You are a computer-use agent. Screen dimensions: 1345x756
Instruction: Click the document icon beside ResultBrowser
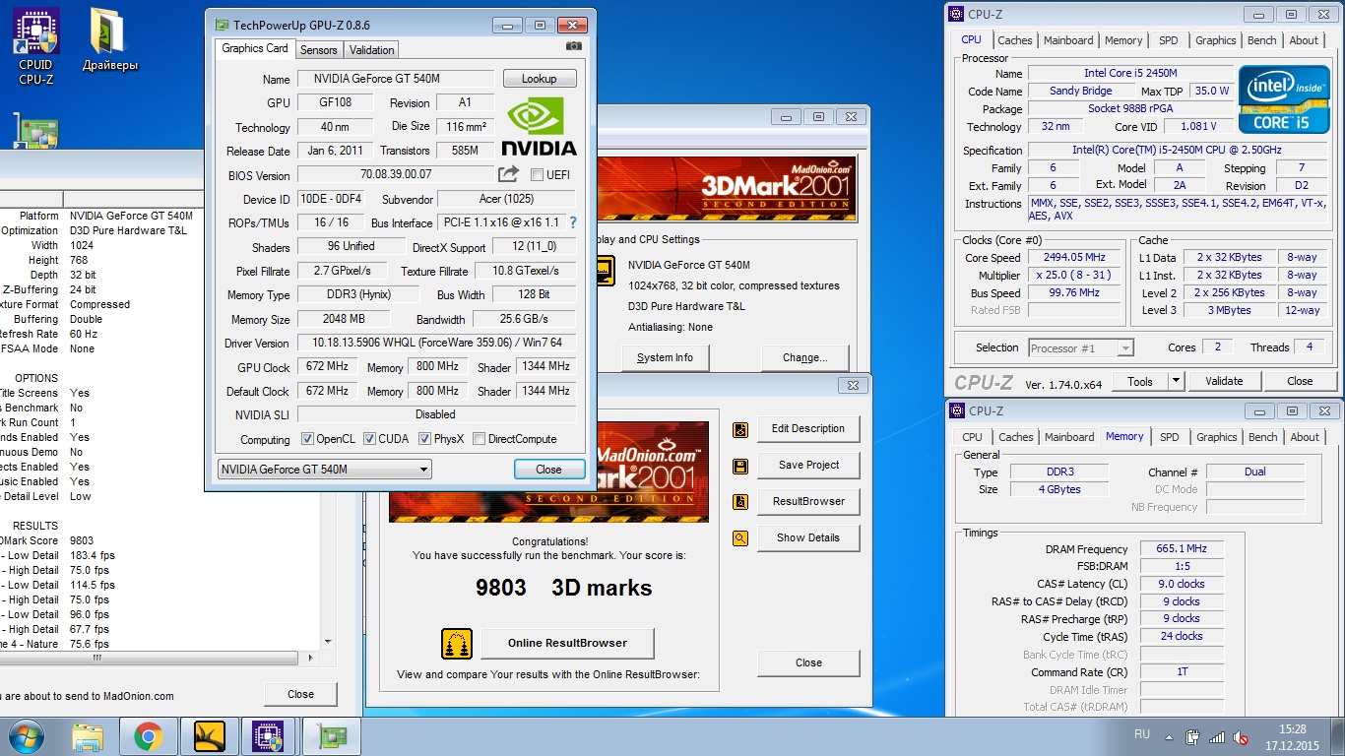[x=740, y=502]
